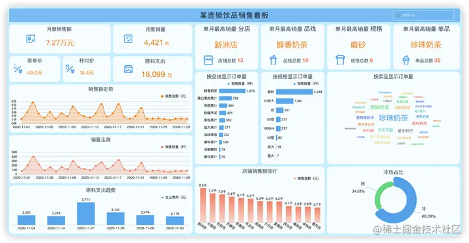Toggle 支出费用 legend in 原料支出趋势 chart
The image size is (469, 243).
click(x=173, y=197)
